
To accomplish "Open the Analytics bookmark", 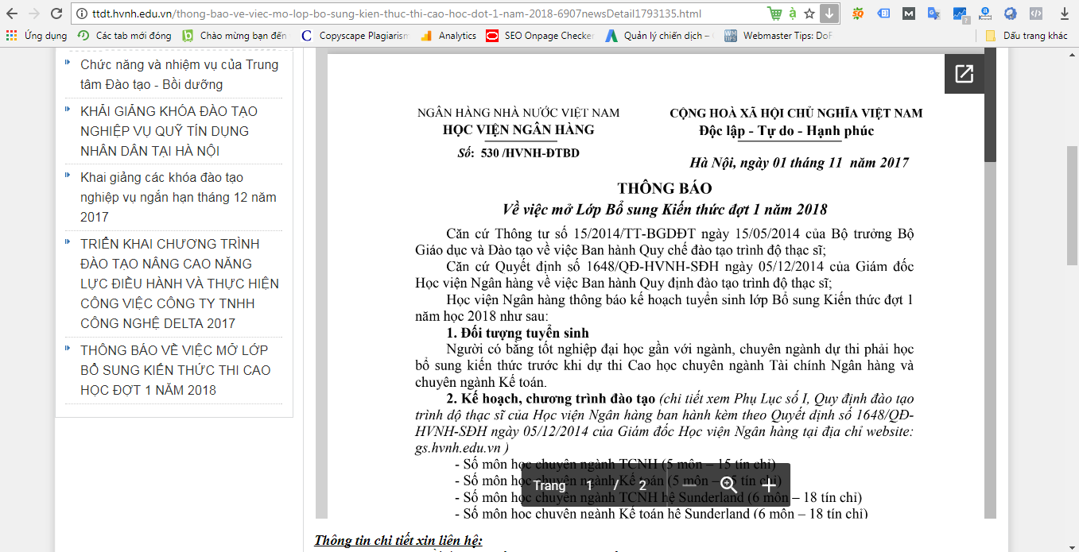I will 448,36.
